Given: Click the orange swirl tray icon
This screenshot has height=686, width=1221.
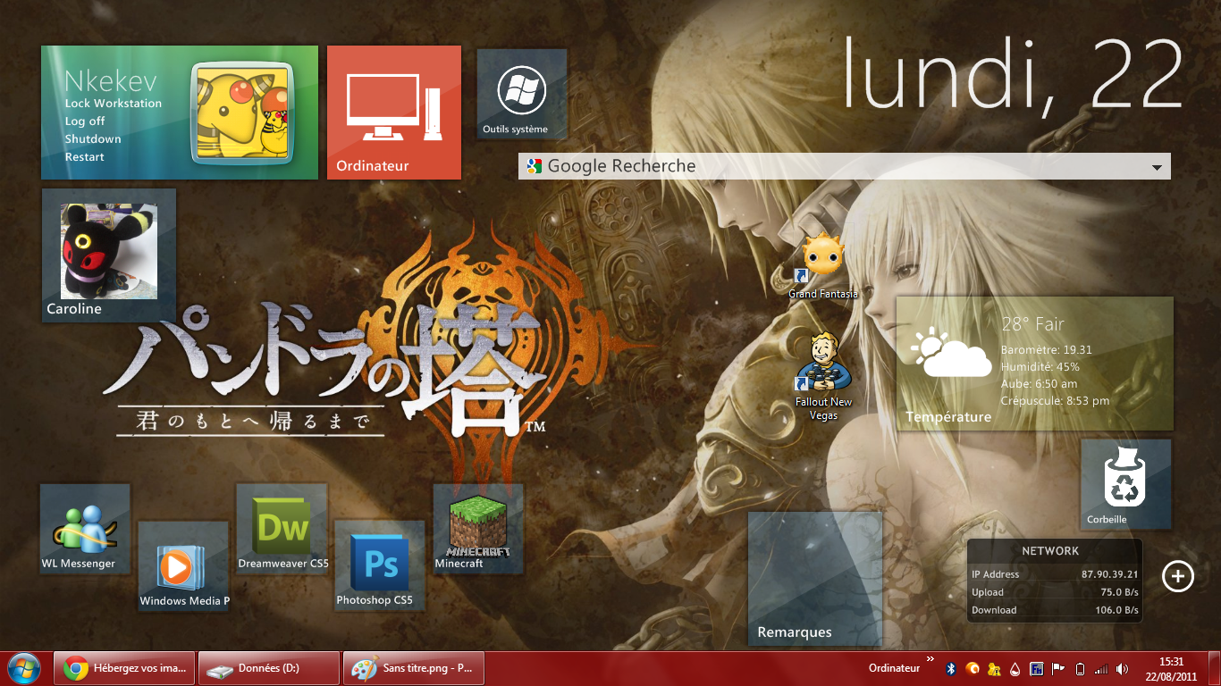Looking at the screenshot, I should 973,669.
